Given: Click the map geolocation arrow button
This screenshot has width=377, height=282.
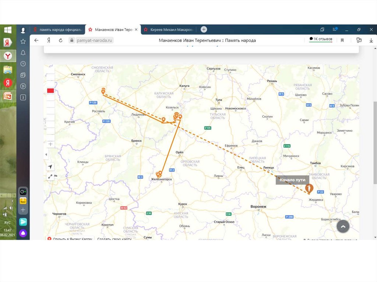Looking at the screenshot, I should point(50,167).
